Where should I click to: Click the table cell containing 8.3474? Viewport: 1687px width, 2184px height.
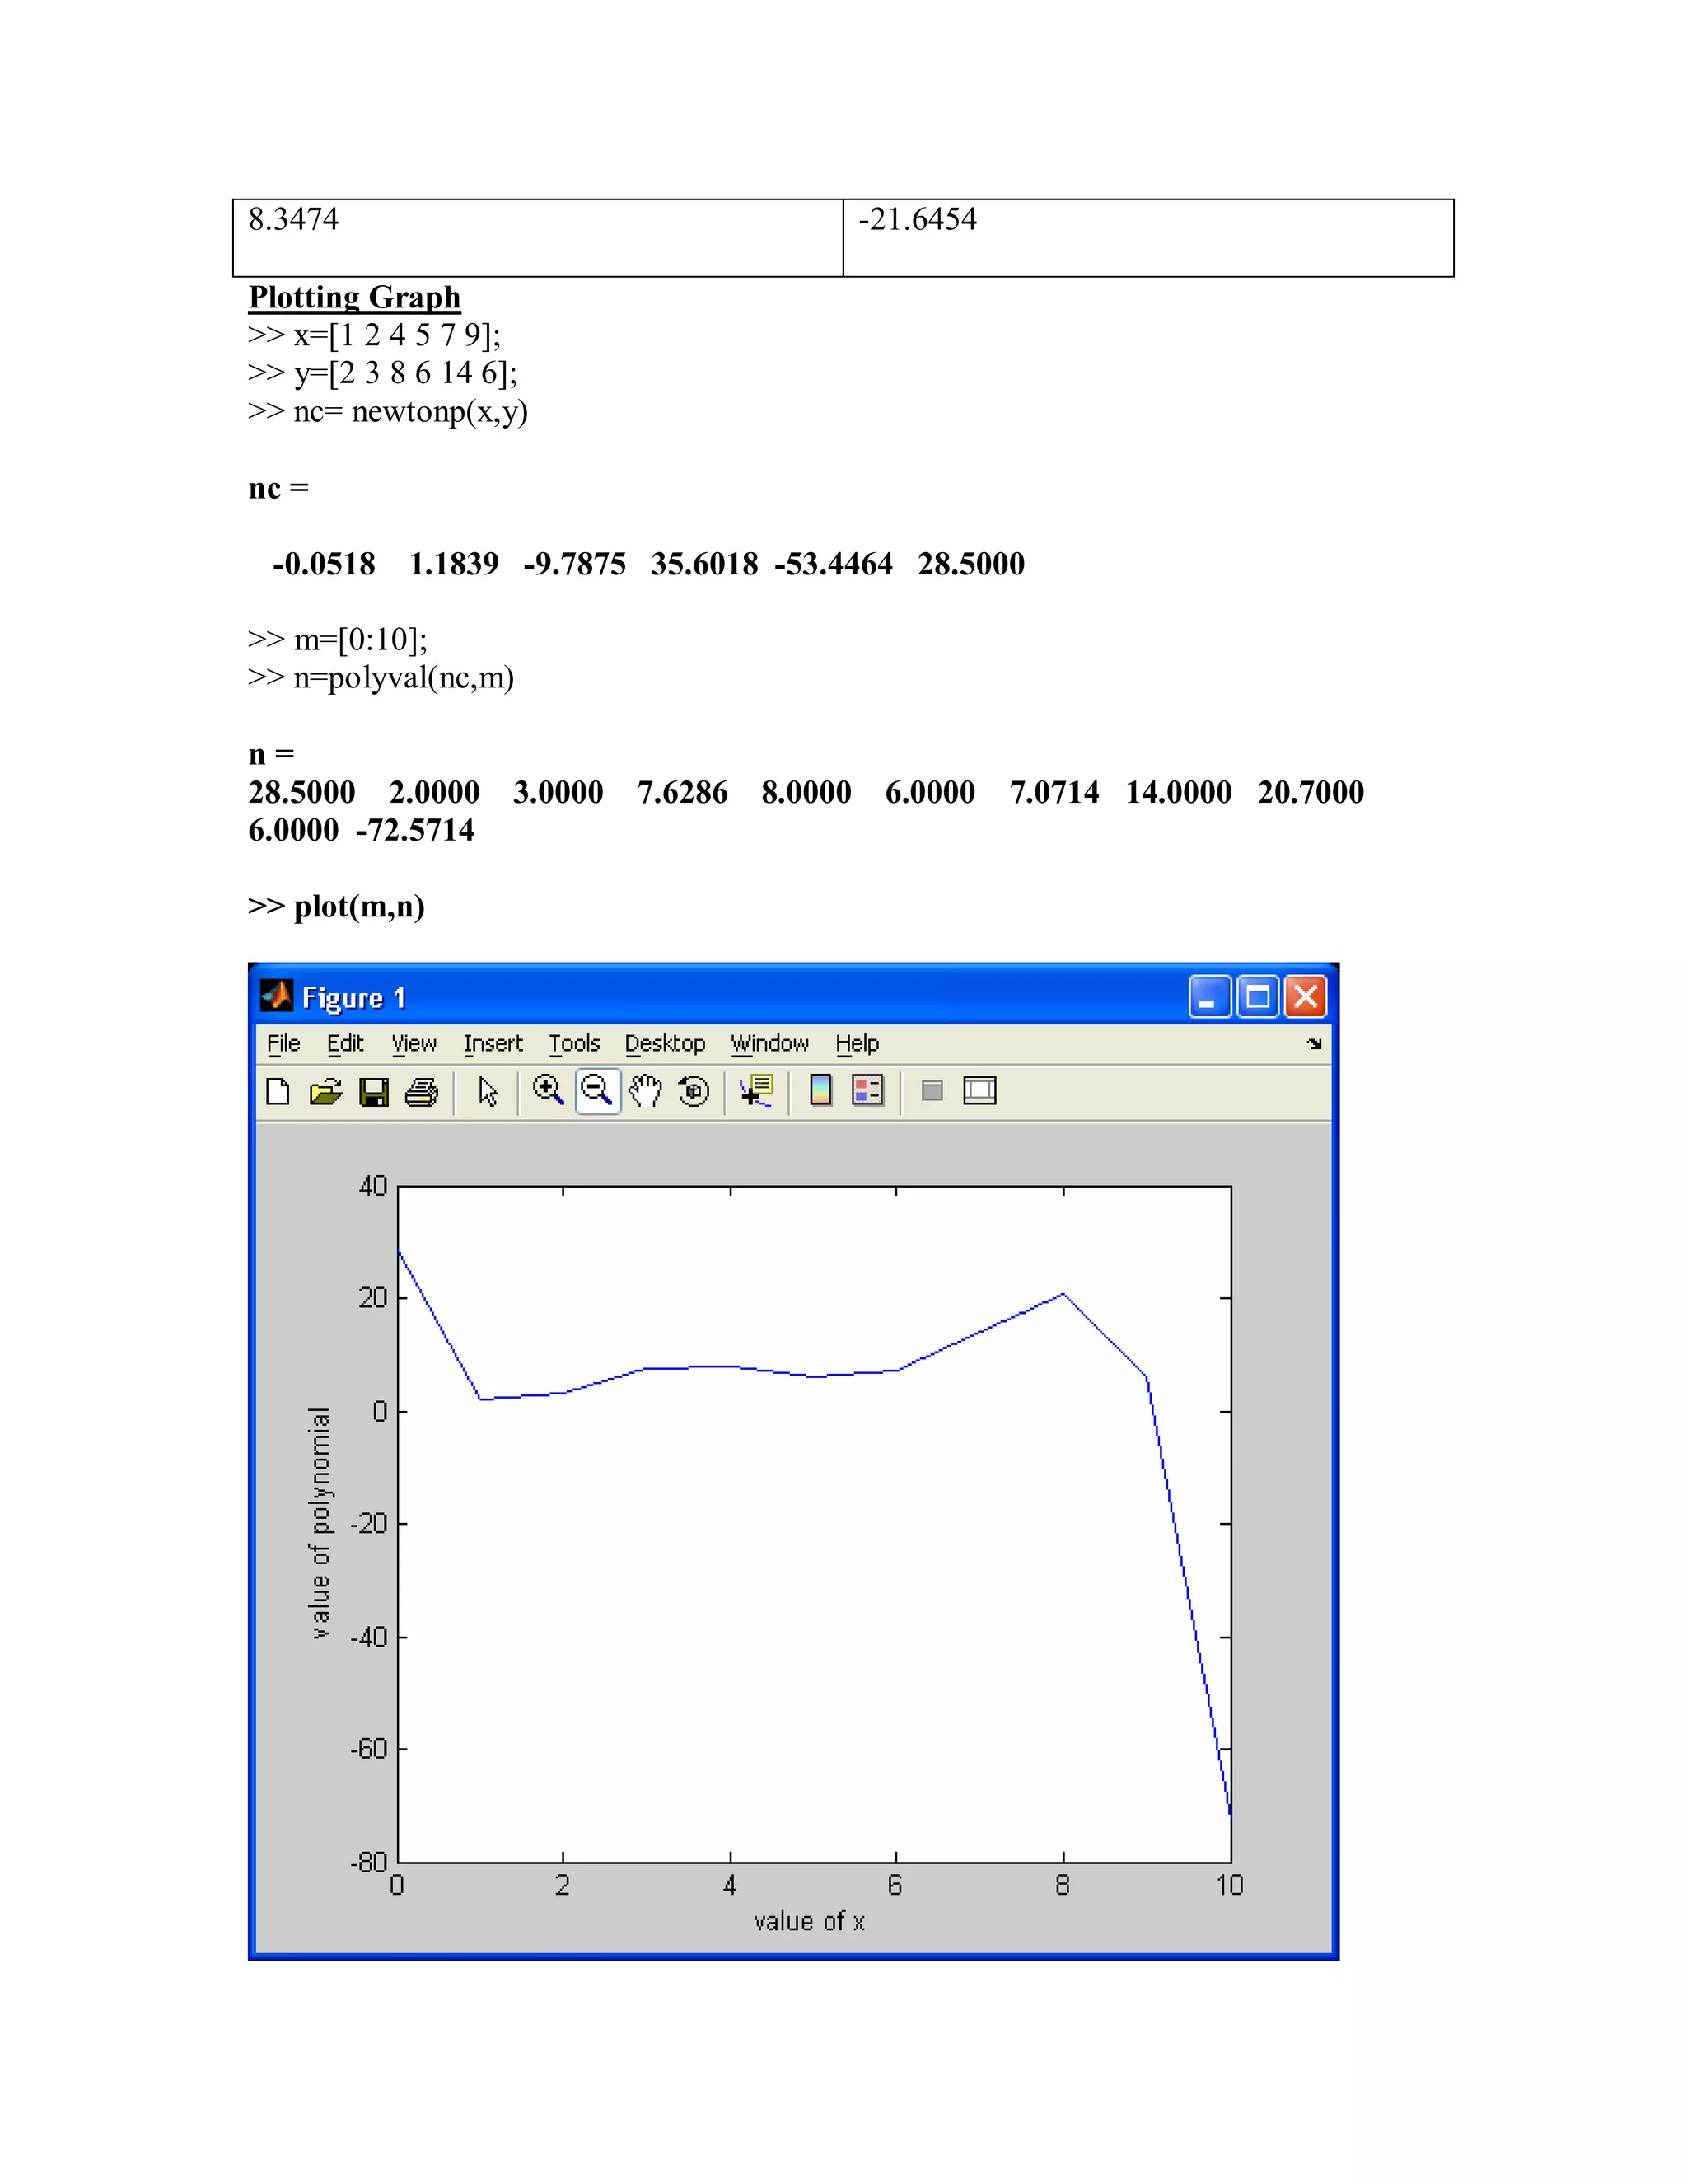coord(538,238)
